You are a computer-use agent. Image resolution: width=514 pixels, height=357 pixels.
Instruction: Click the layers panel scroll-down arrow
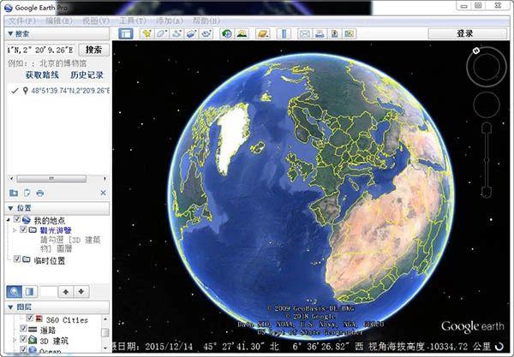tap(105, 348)
